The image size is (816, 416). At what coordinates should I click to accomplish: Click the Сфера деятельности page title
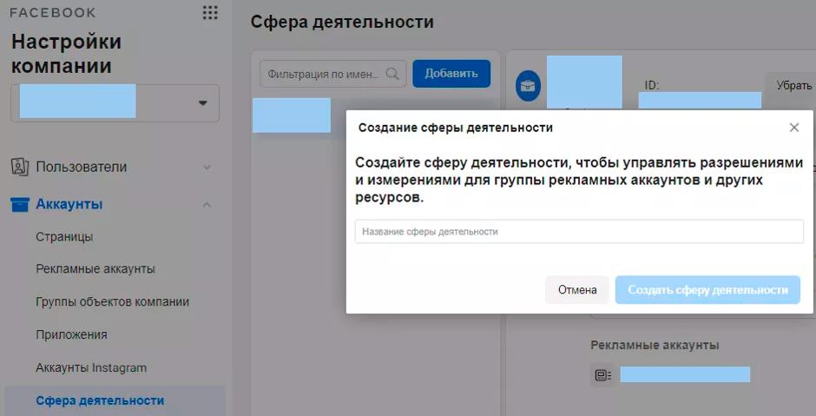click(342, 22)
